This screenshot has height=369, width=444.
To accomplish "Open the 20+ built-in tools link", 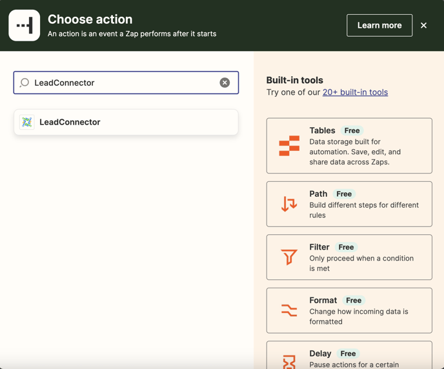I will point(355,92).
